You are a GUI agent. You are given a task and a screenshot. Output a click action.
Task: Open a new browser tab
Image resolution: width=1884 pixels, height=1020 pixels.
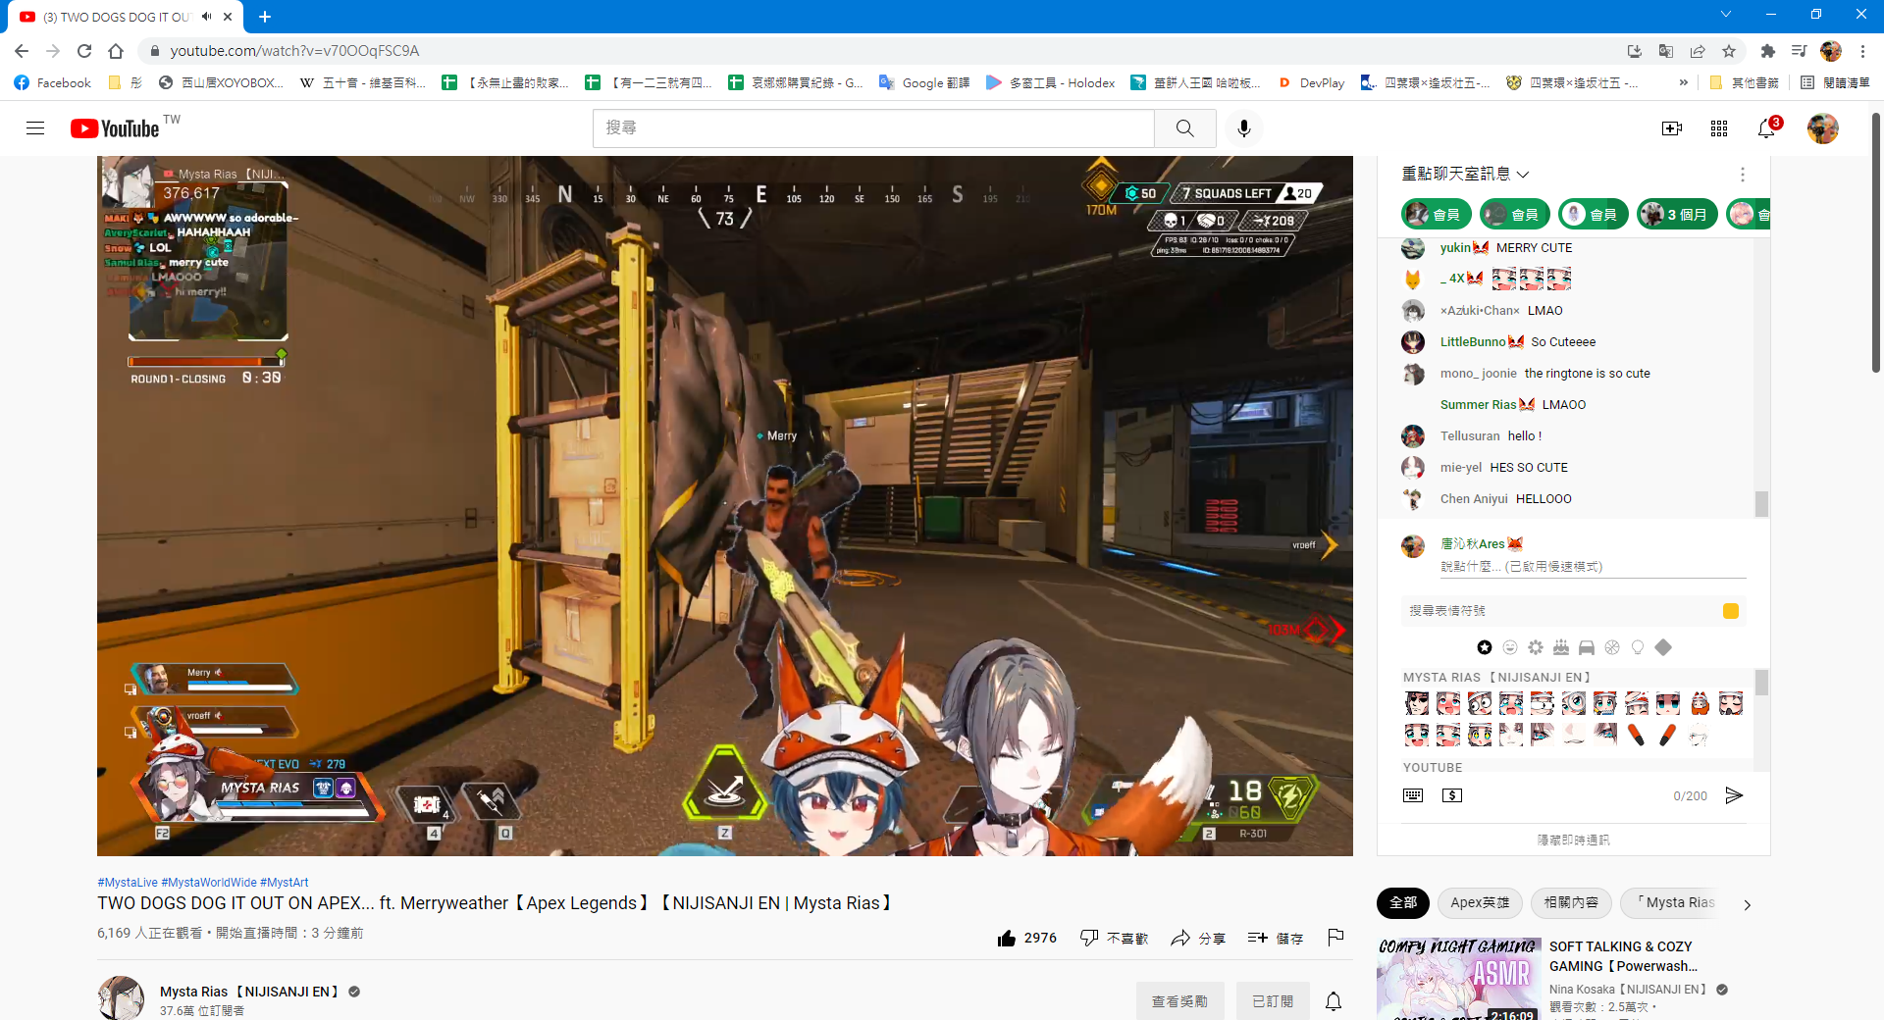pos(265,17)
